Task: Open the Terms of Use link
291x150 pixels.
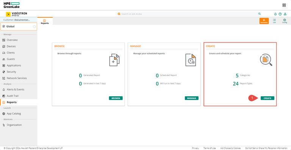Action: point(210,148)
